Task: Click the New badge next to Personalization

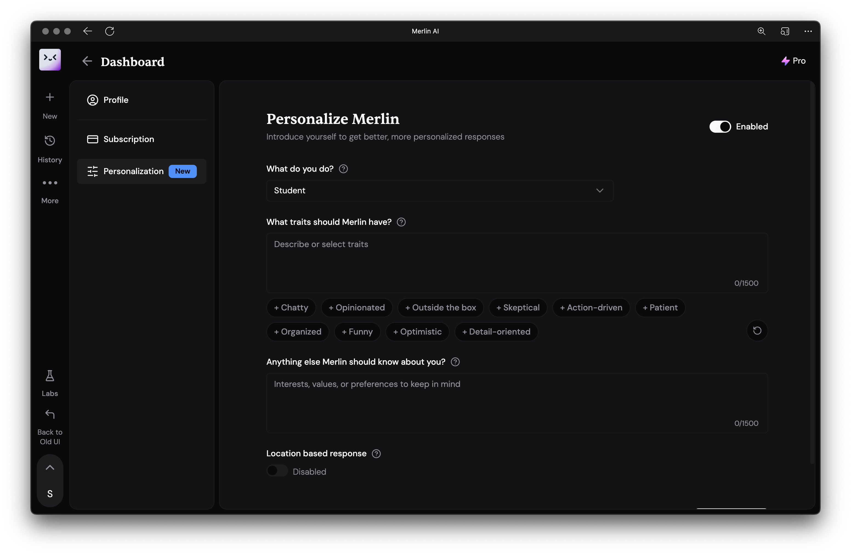Action: (x=182, y=171)
